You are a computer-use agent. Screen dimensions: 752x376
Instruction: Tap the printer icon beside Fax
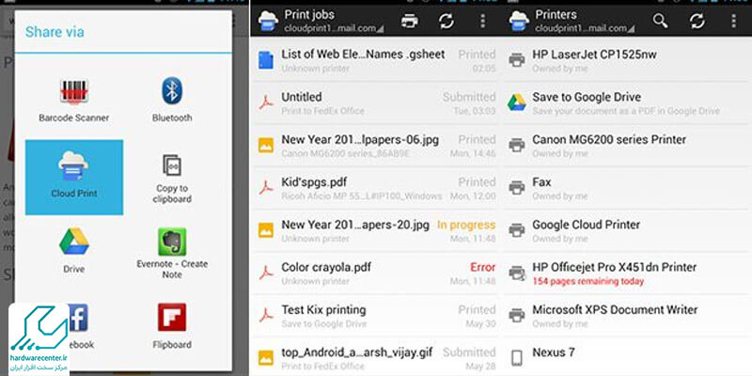click(x=516, y=187)
